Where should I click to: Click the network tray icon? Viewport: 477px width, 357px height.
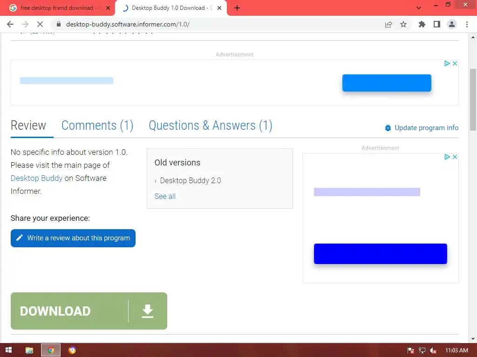click(422, 350)
